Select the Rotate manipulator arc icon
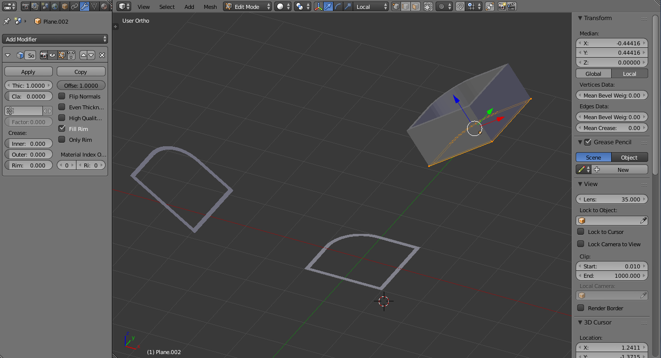This screenshot has height=358, width=661. pyautogui.click(x=338, y=6)
